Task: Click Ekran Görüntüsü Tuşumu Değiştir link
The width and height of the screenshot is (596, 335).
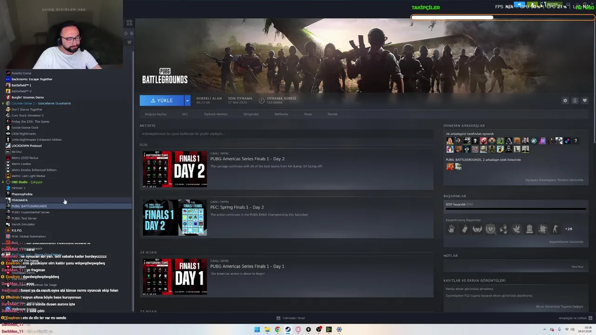Action: tap(560, 307)
